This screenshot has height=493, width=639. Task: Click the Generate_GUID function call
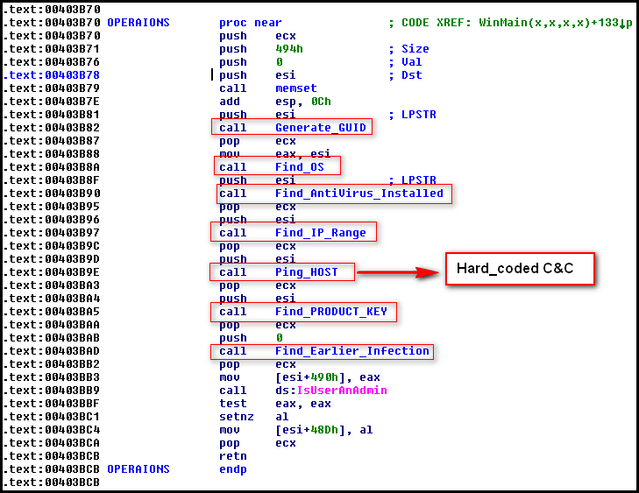pyautogui.click(x=320, y=128)
